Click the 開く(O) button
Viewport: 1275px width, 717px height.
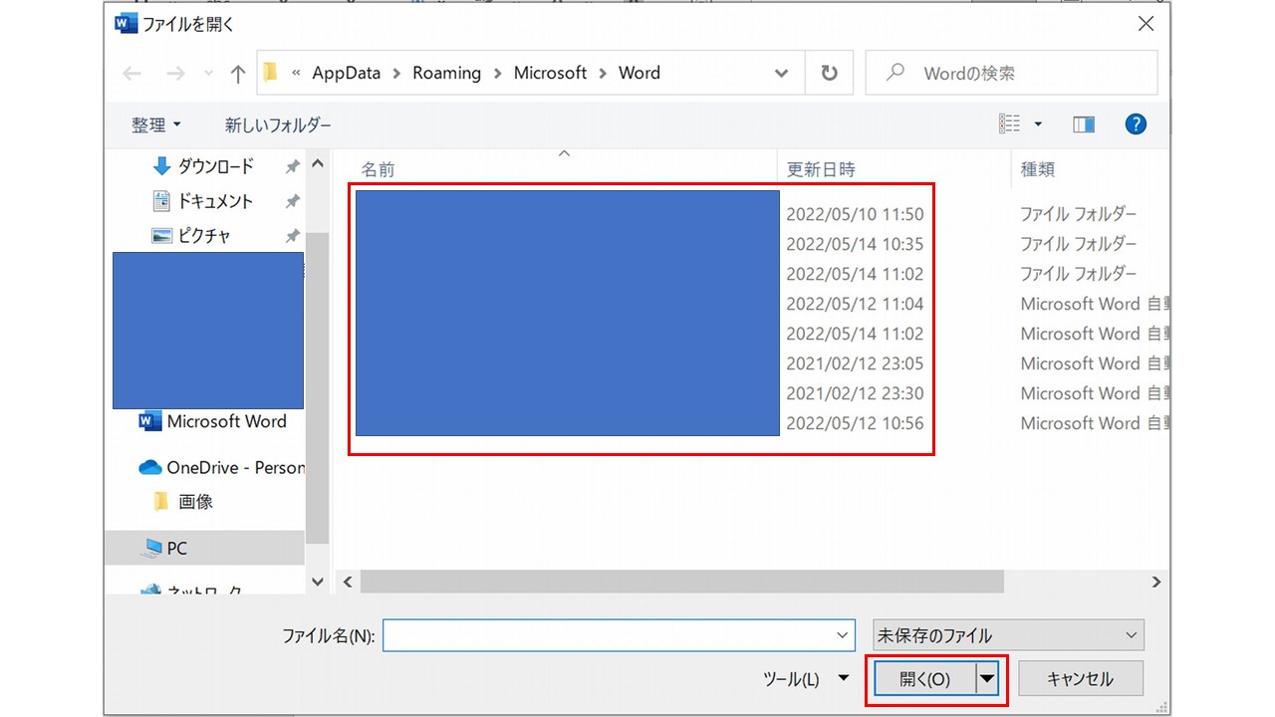[x=925, y=679]
